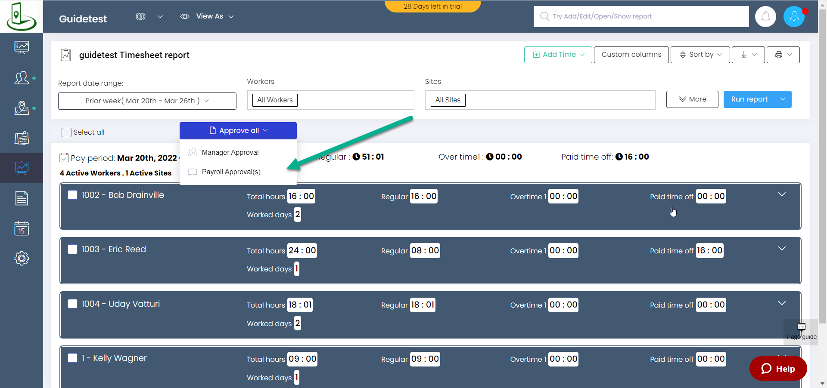This screenshot has width=827, height=388.
Task: Open the notifications bell
Action: [765, 17]
